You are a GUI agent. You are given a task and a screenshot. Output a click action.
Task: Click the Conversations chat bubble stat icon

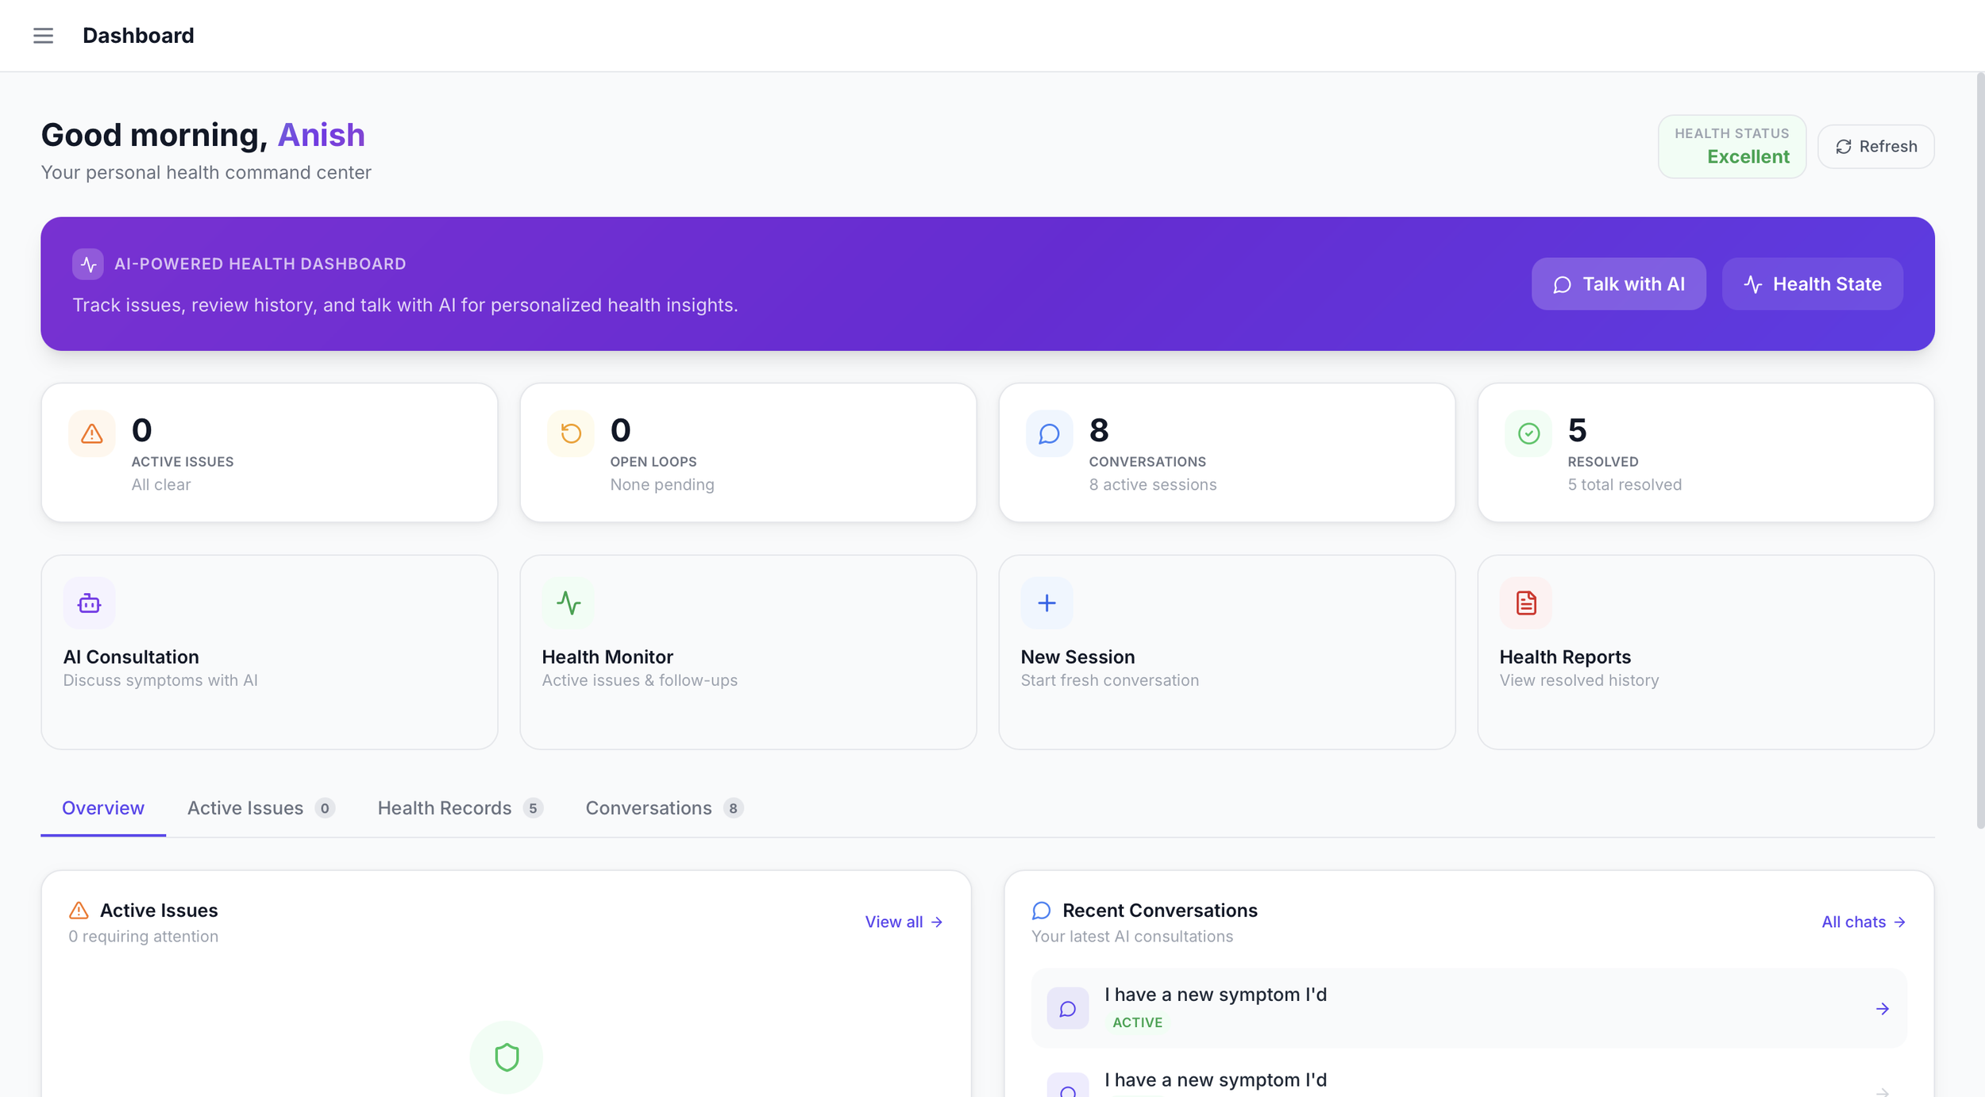coord(1049,433)
